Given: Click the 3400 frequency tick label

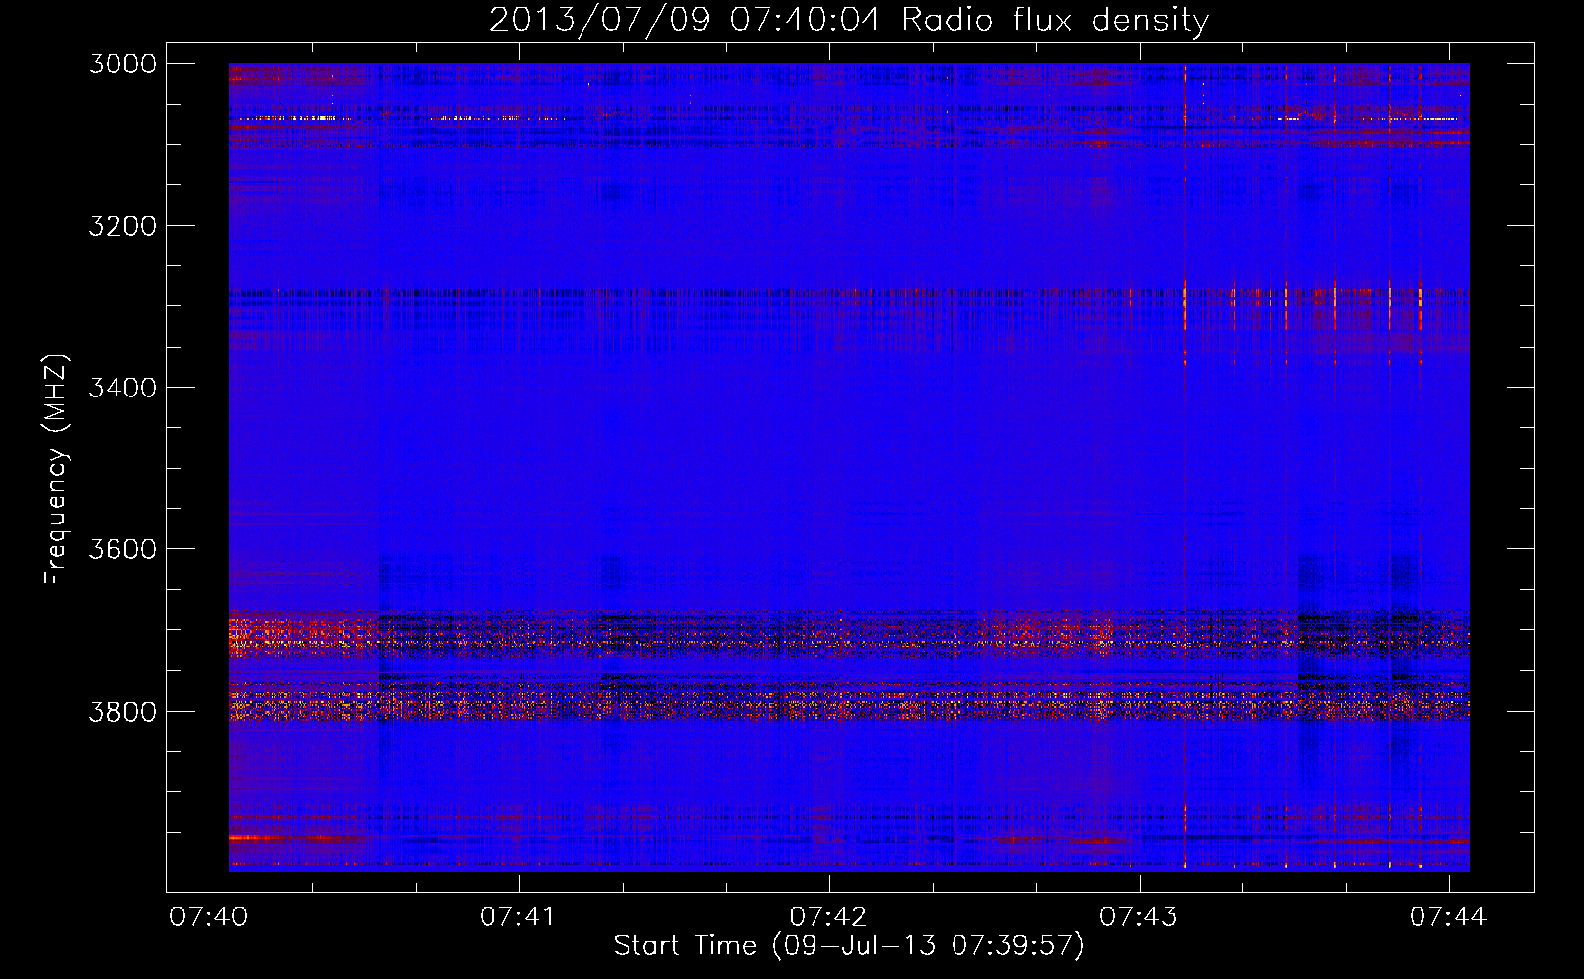Looking at the screenshot, I should [x=122, y=388].
